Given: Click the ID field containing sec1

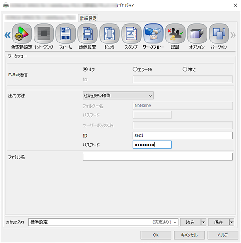Looking at the screenshot, I should [x=183, y=135].
